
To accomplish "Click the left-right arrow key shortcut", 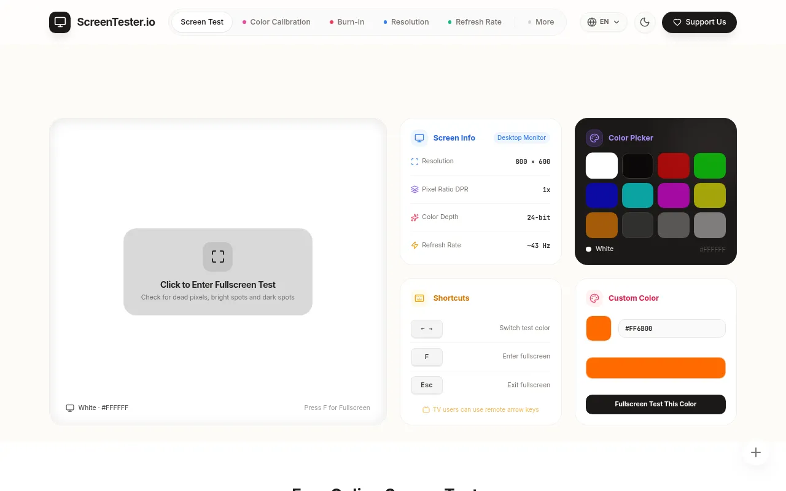I will point(427,329).
